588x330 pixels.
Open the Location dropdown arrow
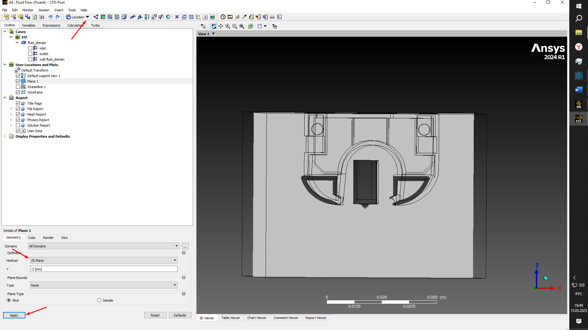click(x=87, y=17)
